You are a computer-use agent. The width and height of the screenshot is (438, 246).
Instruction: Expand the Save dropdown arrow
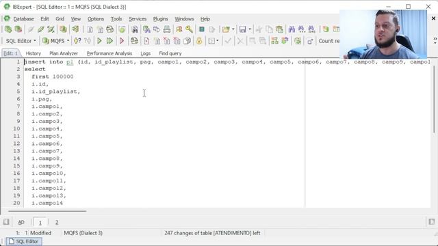point(249,29)
